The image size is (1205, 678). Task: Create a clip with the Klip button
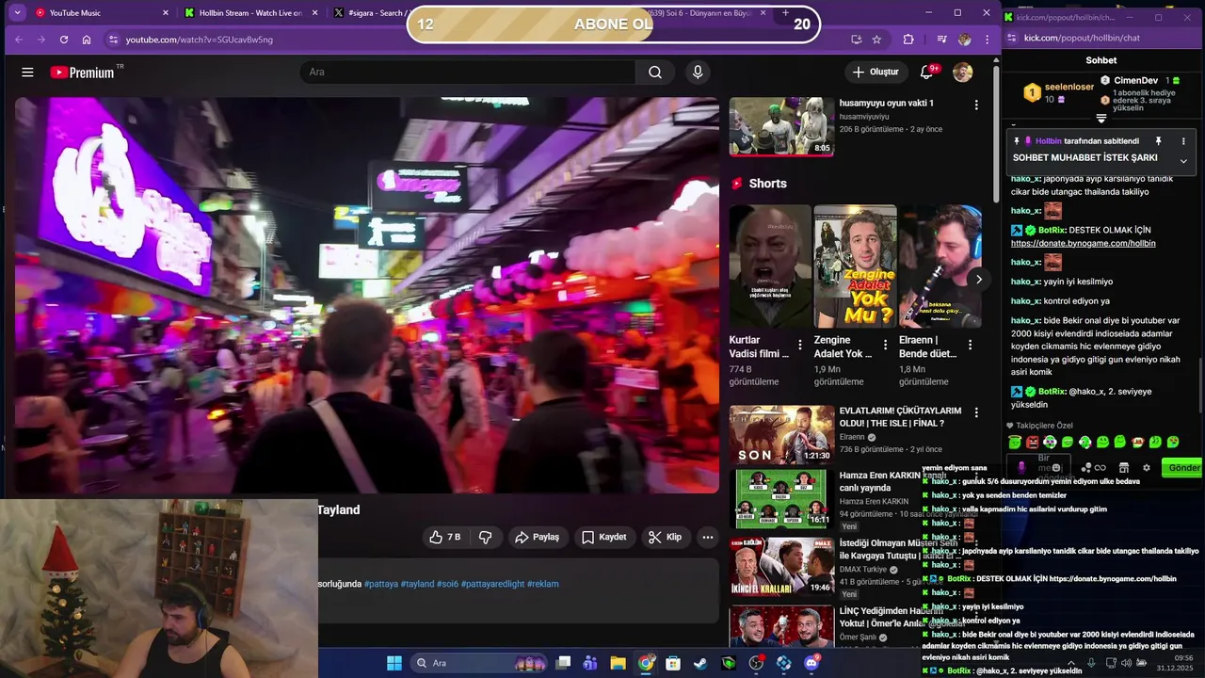665,537
